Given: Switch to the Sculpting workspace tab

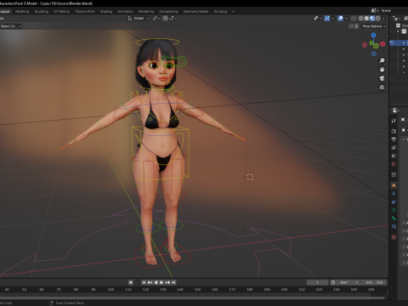Looking at the screenshot, I should pos(42,12).
